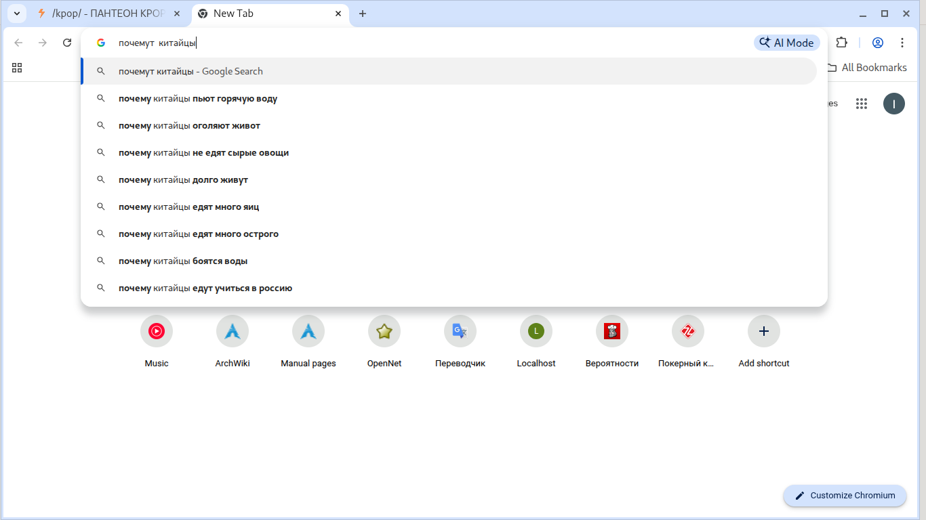Close the New Tab tab
This screenshot has width=926, height=520.
tap(338, 14)
